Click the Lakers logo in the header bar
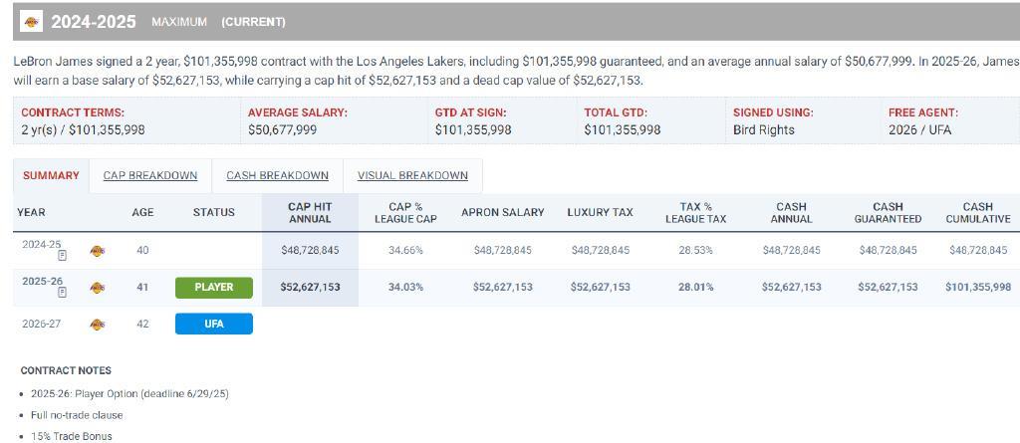1020x443 pixels. 31,22
